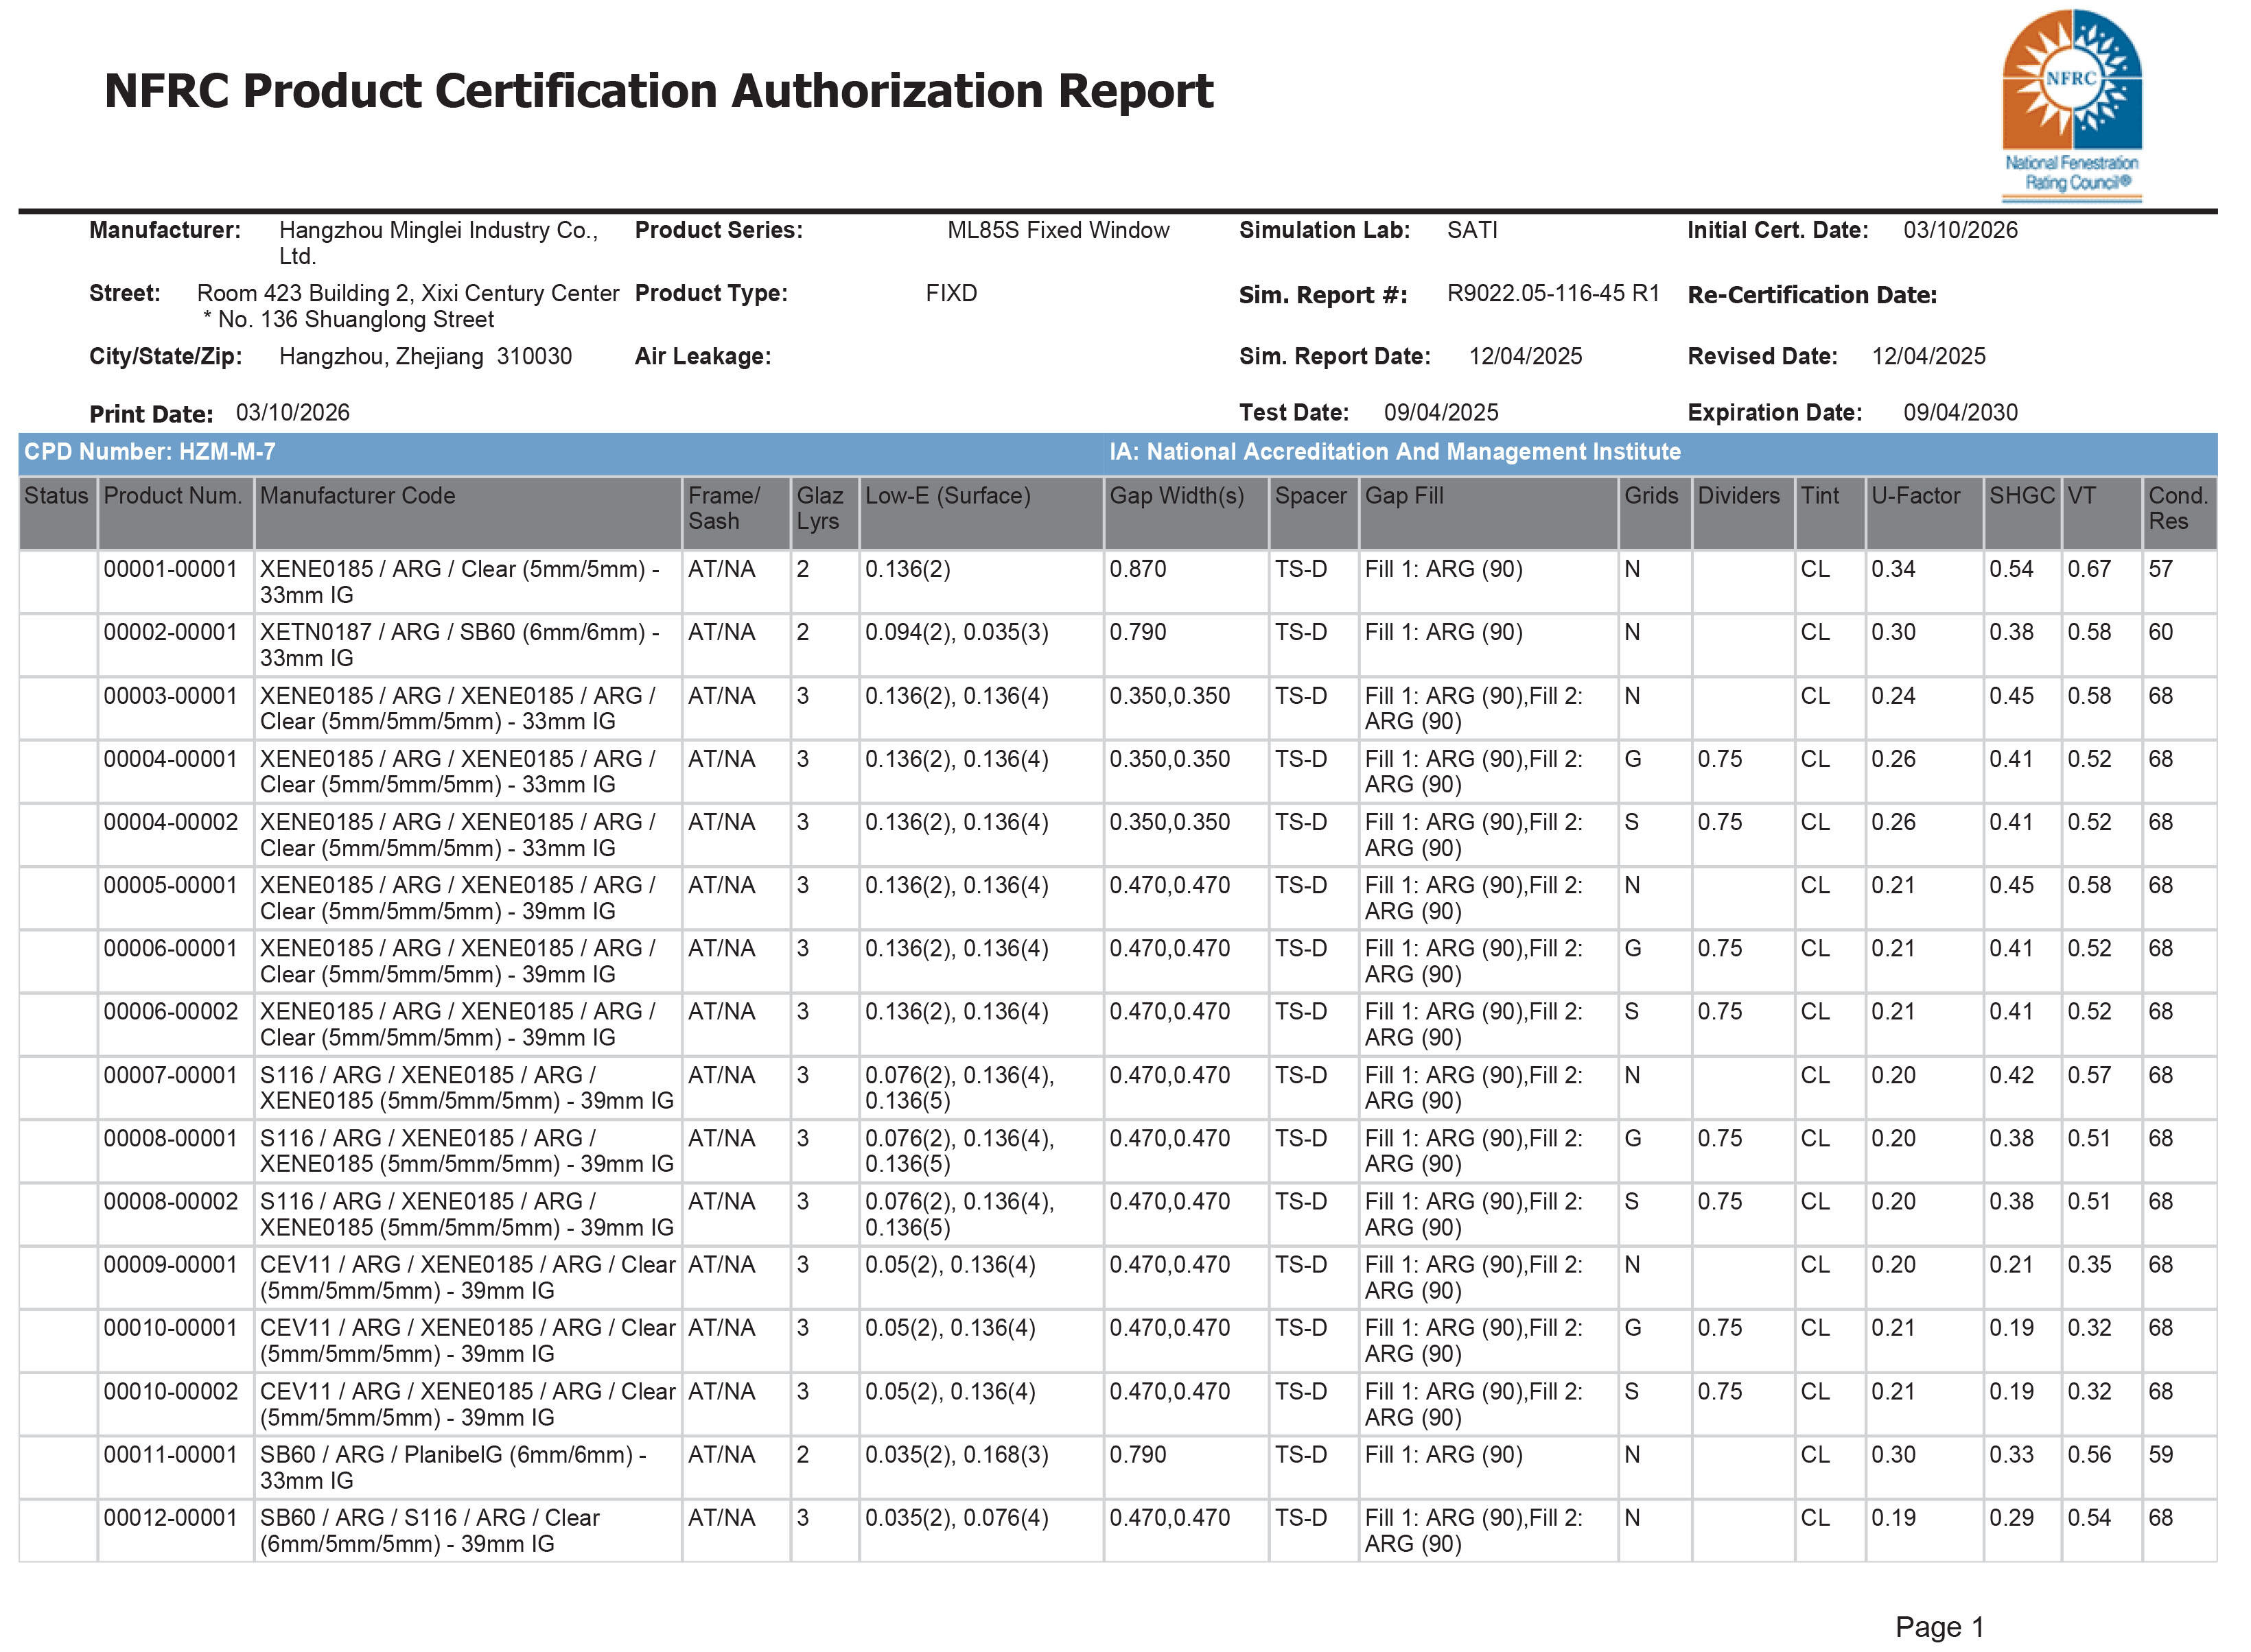Select the SHGC column header
Viewport: 2251px width, 1652px height.
click(2021, 496)
